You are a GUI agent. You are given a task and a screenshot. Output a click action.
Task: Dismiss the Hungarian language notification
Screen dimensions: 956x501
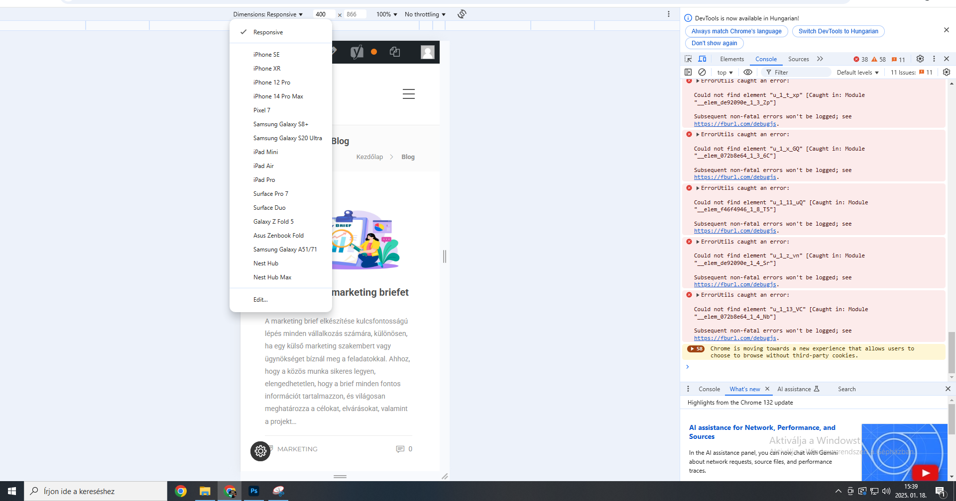tap(947, 30)
